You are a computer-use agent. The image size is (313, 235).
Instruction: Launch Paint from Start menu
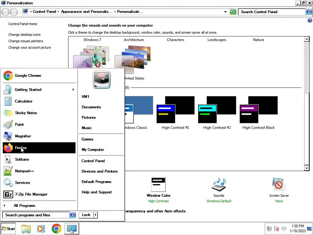(39, 124)
